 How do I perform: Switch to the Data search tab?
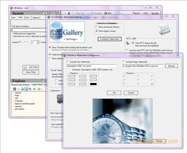13,18
